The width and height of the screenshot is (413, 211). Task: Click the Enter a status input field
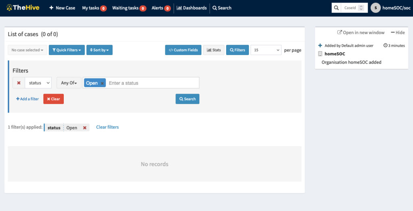(x=152, y=83)
